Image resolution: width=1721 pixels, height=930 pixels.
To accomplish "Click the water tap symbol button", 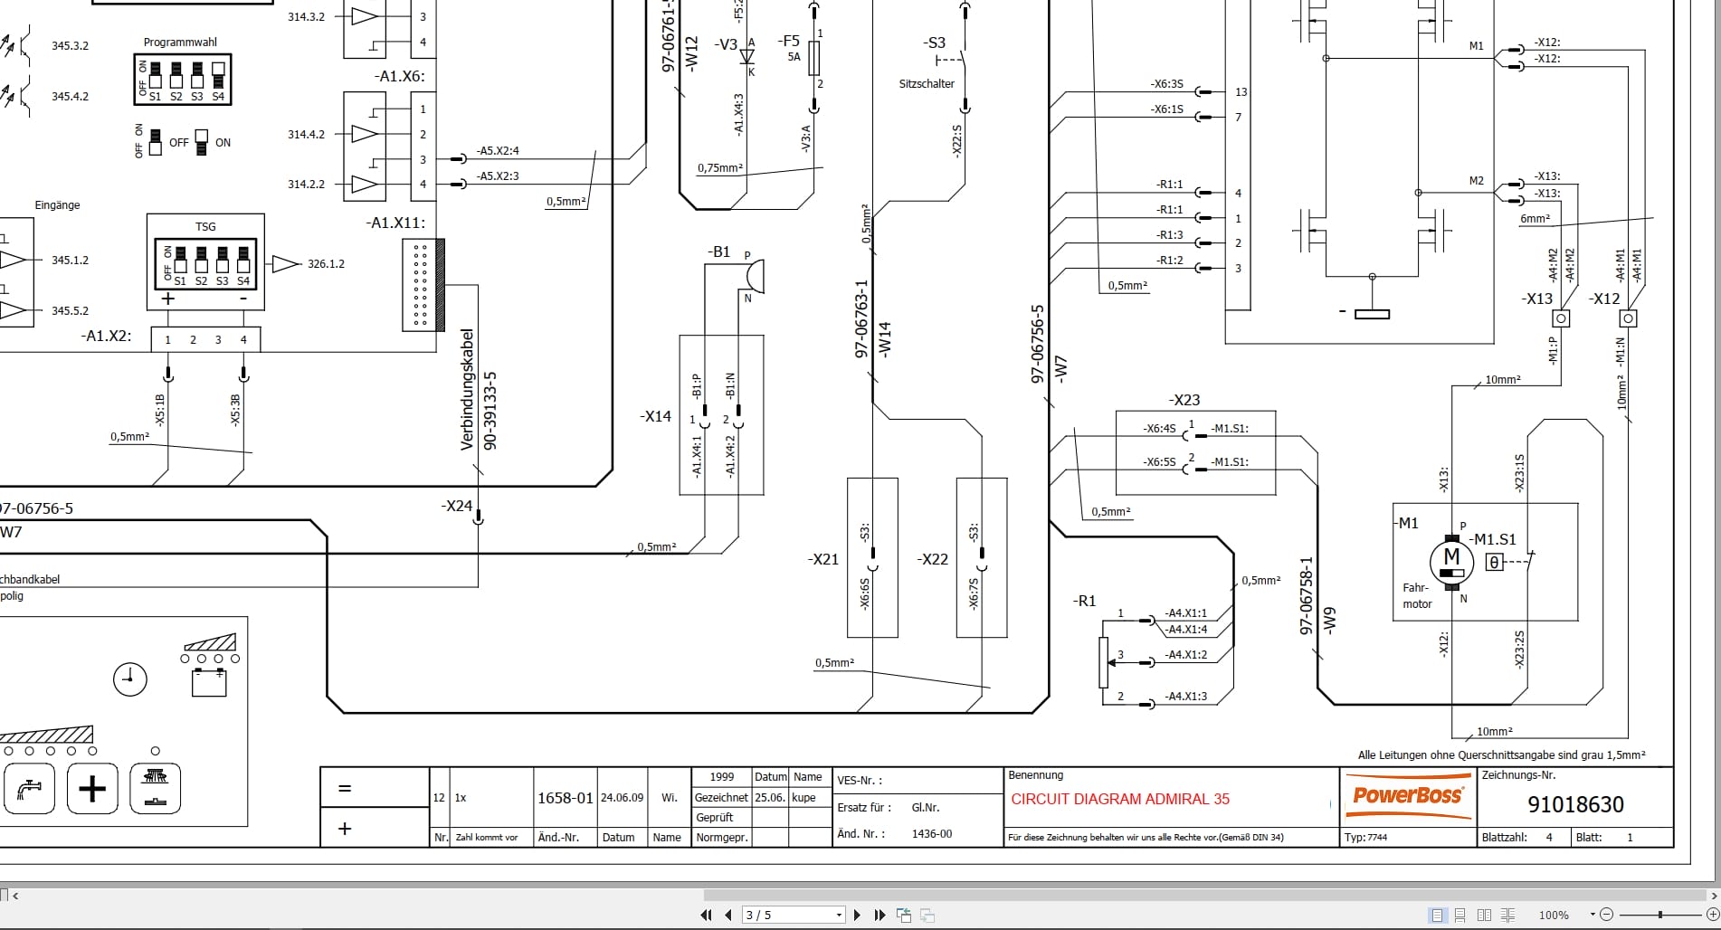I will [30, 788].
